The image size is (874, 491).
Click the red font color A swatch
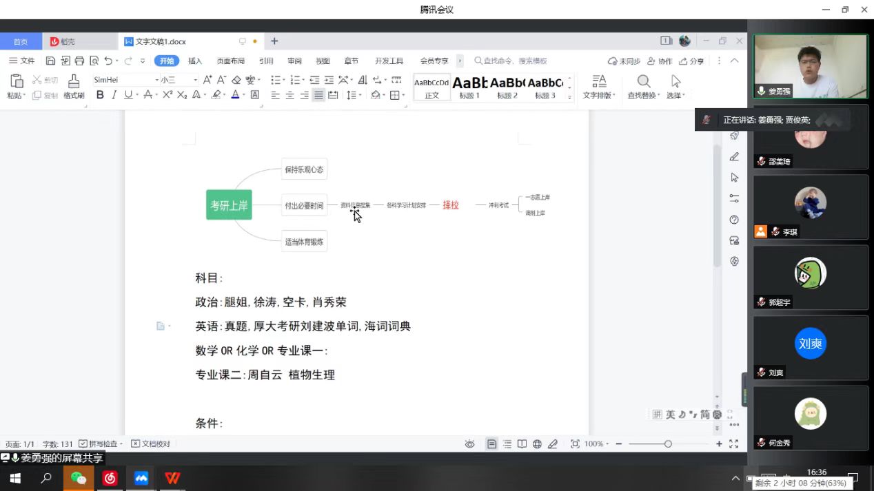coord(235,95)
